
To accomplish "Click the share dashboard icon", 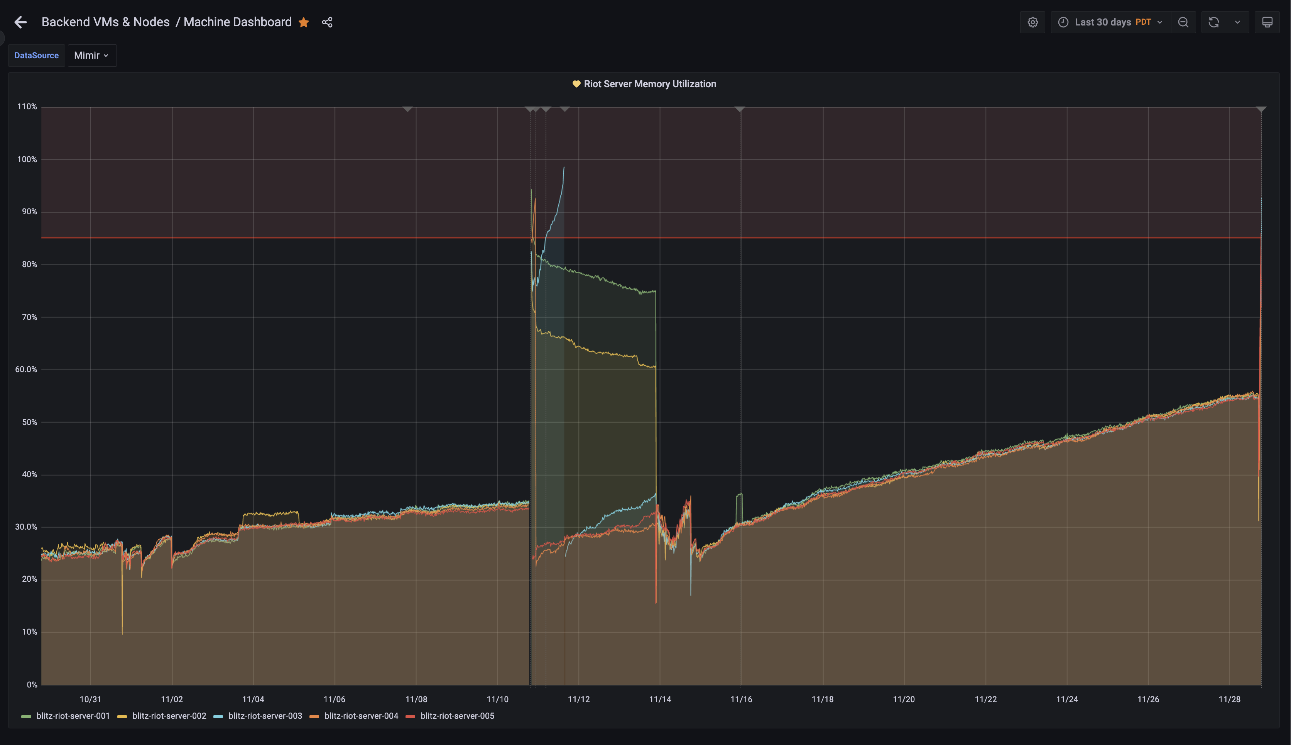I will (x=327, y=22).
